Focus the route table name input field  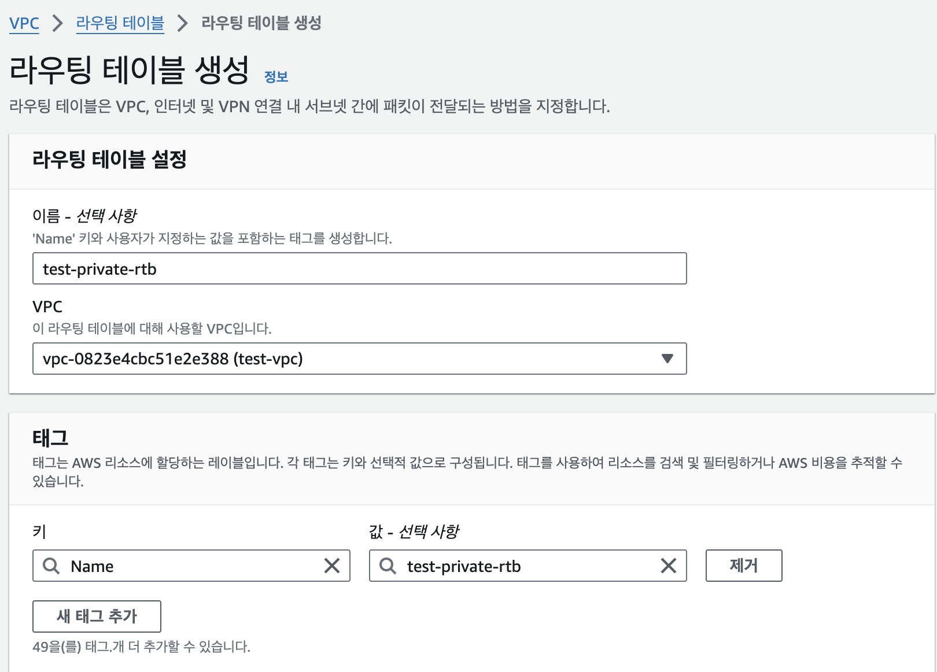[x=359, y=268]
